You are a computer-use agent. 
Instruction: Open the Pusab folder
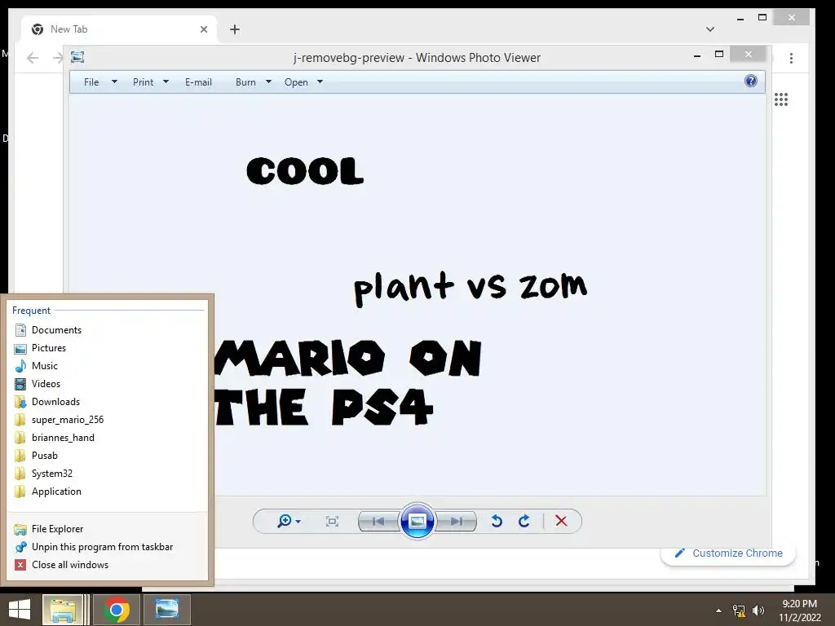(x=107, y=456)
